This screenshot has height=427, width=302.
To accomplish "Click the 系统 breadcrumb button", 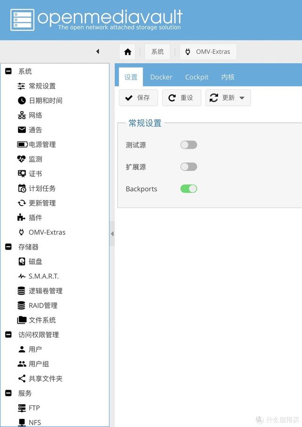I will click(158, 52).
